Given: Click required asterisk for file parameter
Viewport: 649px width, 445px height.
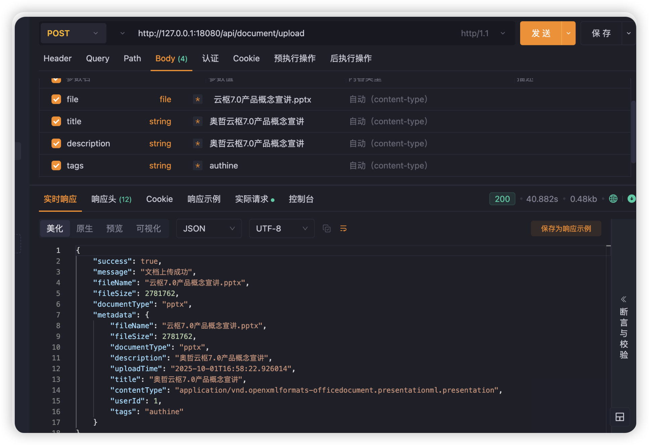Looking at the screenshot, I should 198,99.
